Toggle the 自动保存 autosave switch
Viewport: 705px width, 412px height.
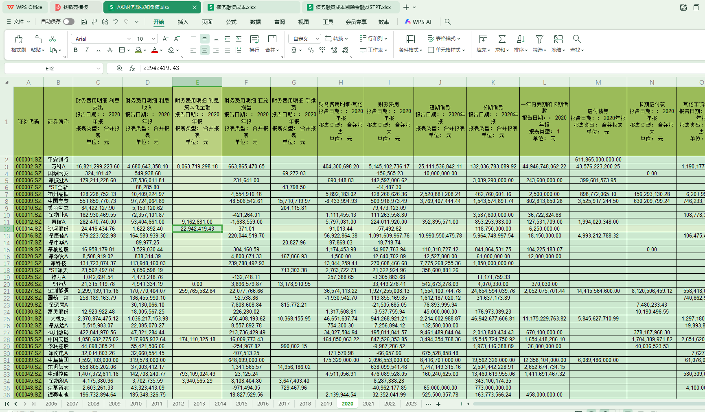69,22
